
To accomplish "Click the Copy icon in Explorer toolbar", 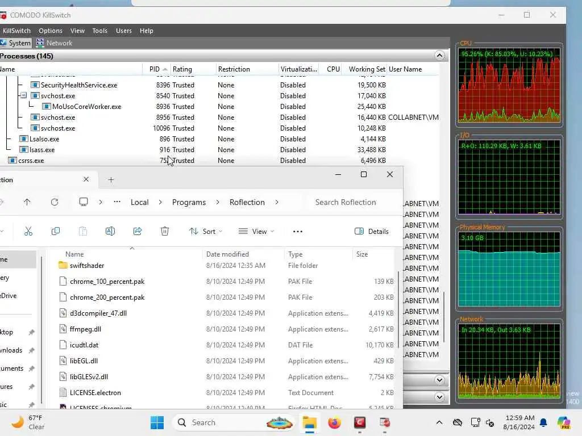I will (x=56, y=232).
